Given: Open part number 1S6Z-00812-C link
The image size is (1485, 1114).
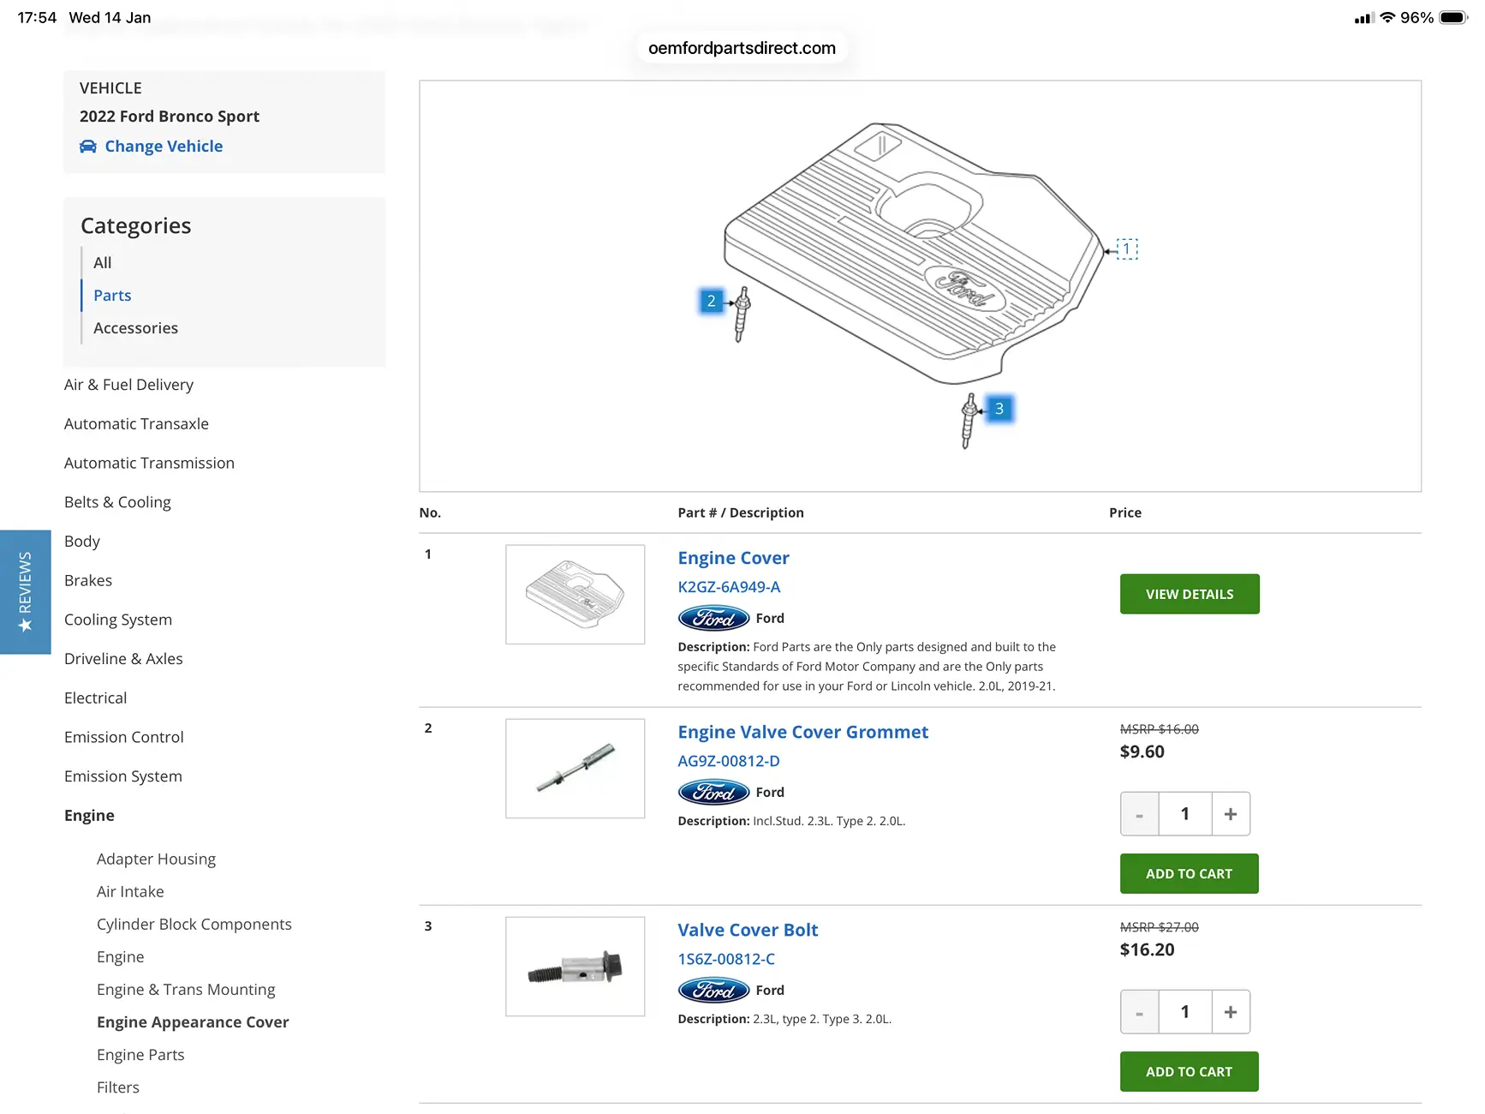Looking at the screenshot, I should [x=726, y=959].
